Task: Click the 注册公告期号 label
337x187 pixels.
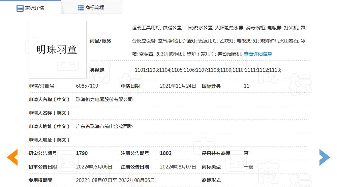Action: pos(135,153)
